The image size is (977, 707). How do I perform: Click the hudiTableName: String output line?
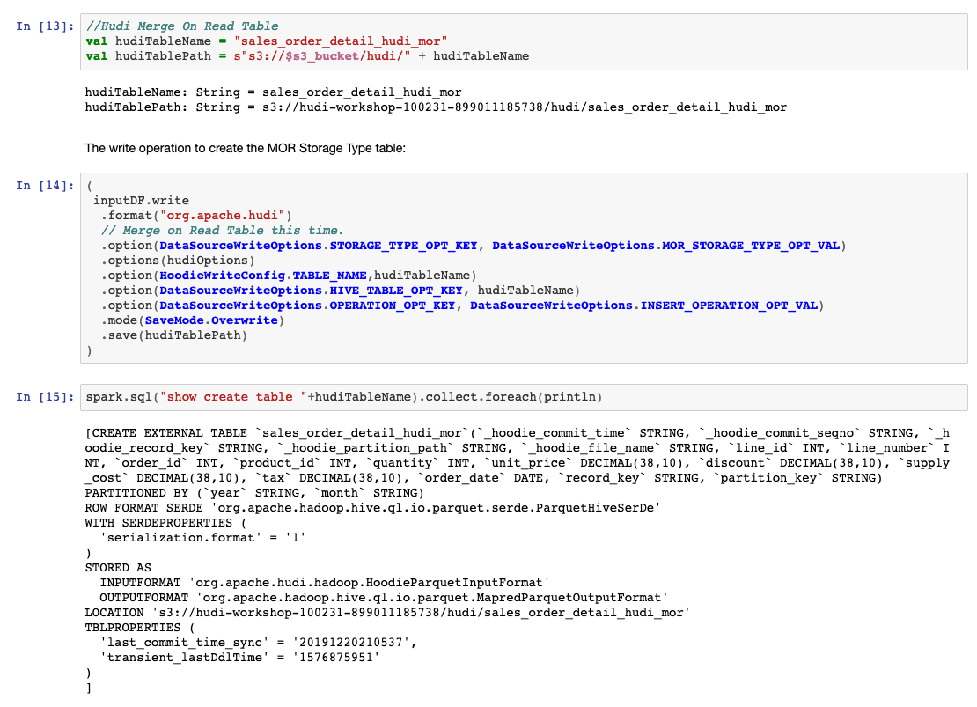click(273, 92)
